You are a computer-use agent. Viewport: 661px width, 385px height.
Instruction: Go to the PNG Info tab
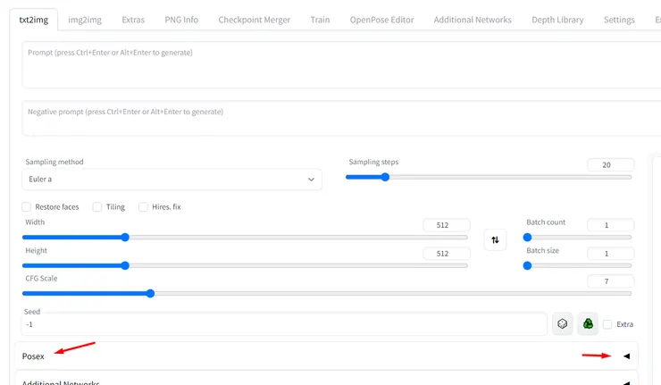(x=181, y=20)
